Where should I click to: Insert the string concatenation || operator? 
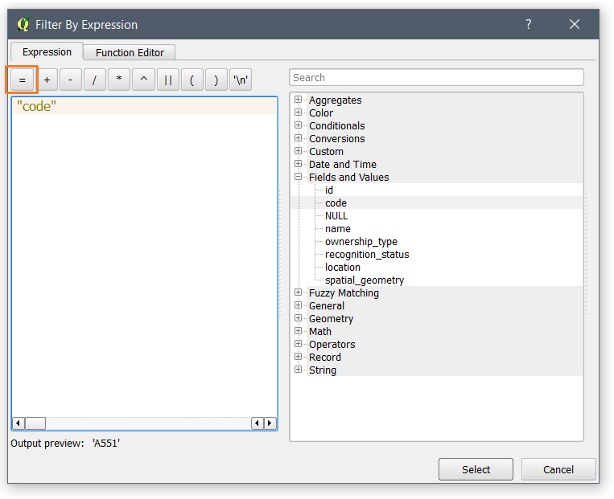click(x=167, y=80)
